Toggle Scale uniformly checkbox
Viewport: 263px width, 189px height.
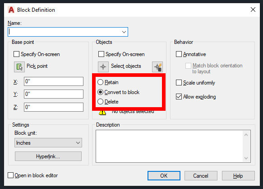(179, 83)
